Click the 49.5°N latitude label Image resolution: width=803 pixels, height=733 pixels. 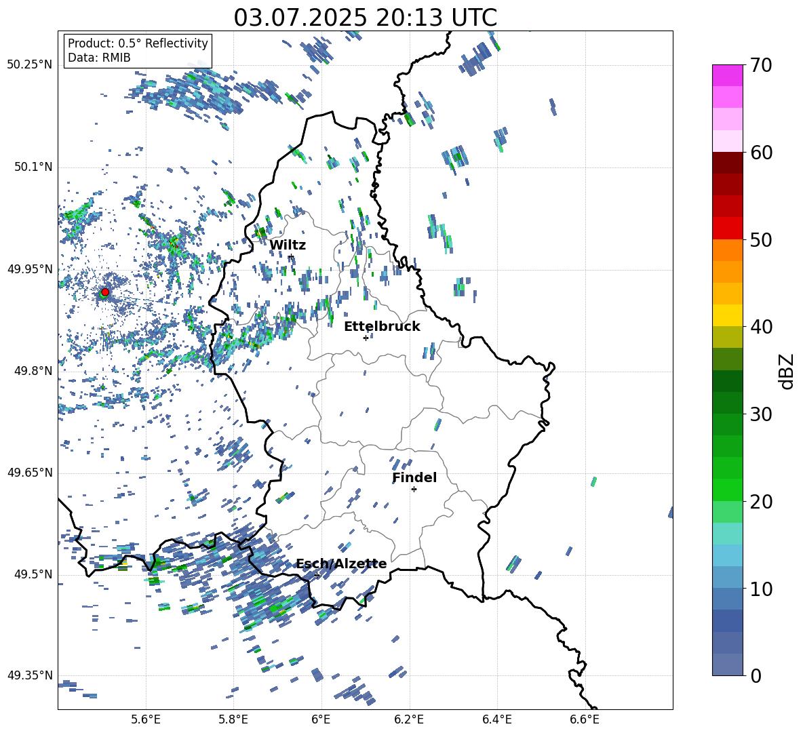tap(33, 574)
